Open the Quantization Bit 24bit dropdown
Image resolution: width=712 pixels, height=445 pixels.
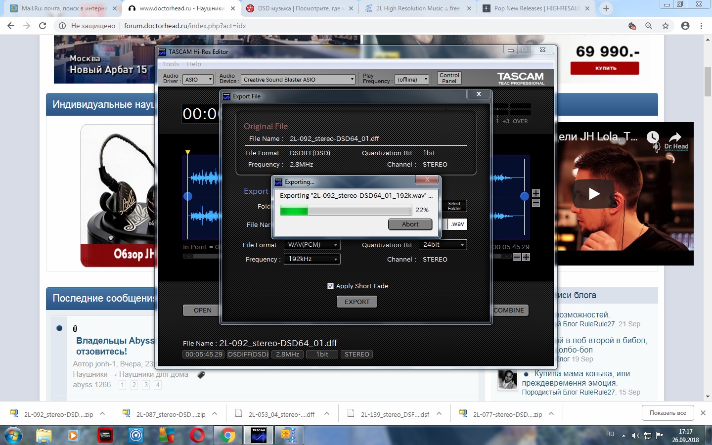click(x=443, y=245)
